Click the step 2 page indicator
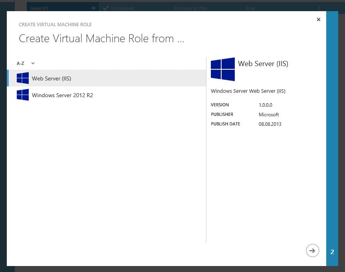 (332, 251)
